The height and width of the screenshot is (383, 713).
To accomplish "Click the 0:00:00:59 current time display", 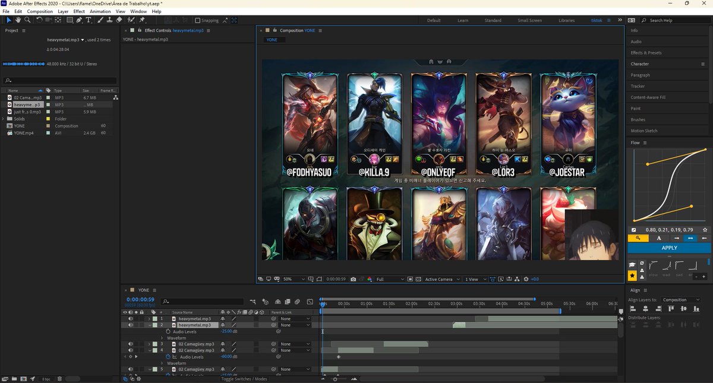I will click(140, 299).
